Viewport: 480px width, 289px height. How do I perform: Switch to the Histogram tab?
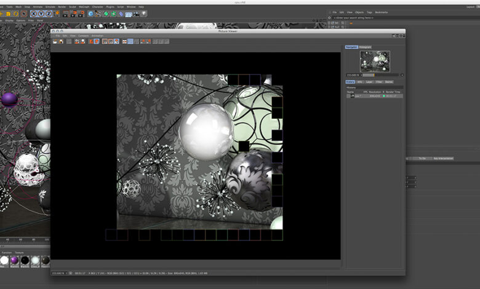(365, 47)
